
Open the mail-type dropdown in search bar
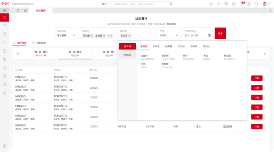click(106, 4)
